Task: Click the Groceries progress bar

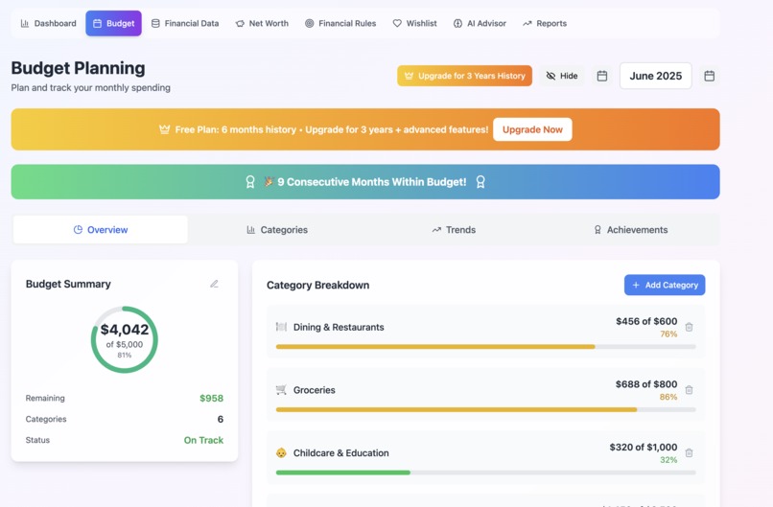Action: point(485,409)
